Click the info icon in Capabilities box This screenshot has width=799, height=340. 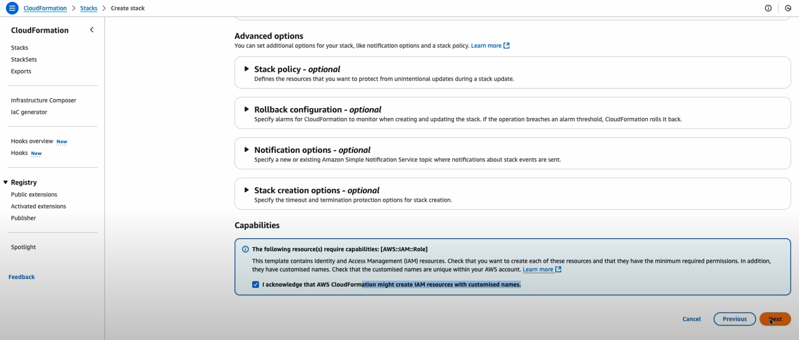coord(245,249)
